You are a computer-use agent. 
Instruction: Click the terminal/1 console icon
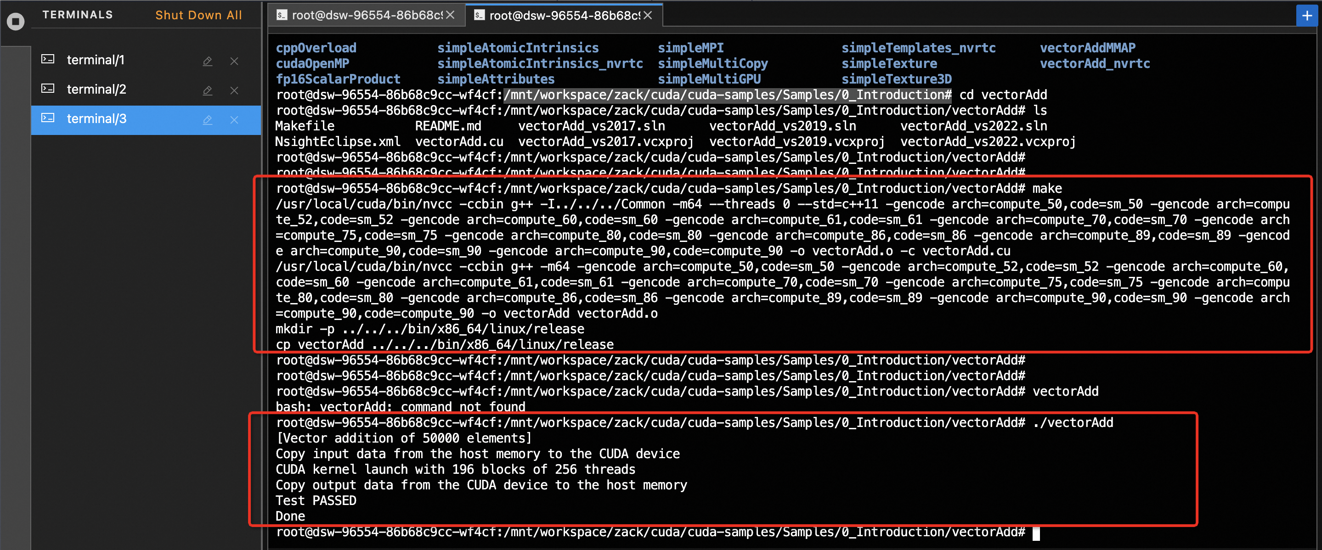click(48, 60)
